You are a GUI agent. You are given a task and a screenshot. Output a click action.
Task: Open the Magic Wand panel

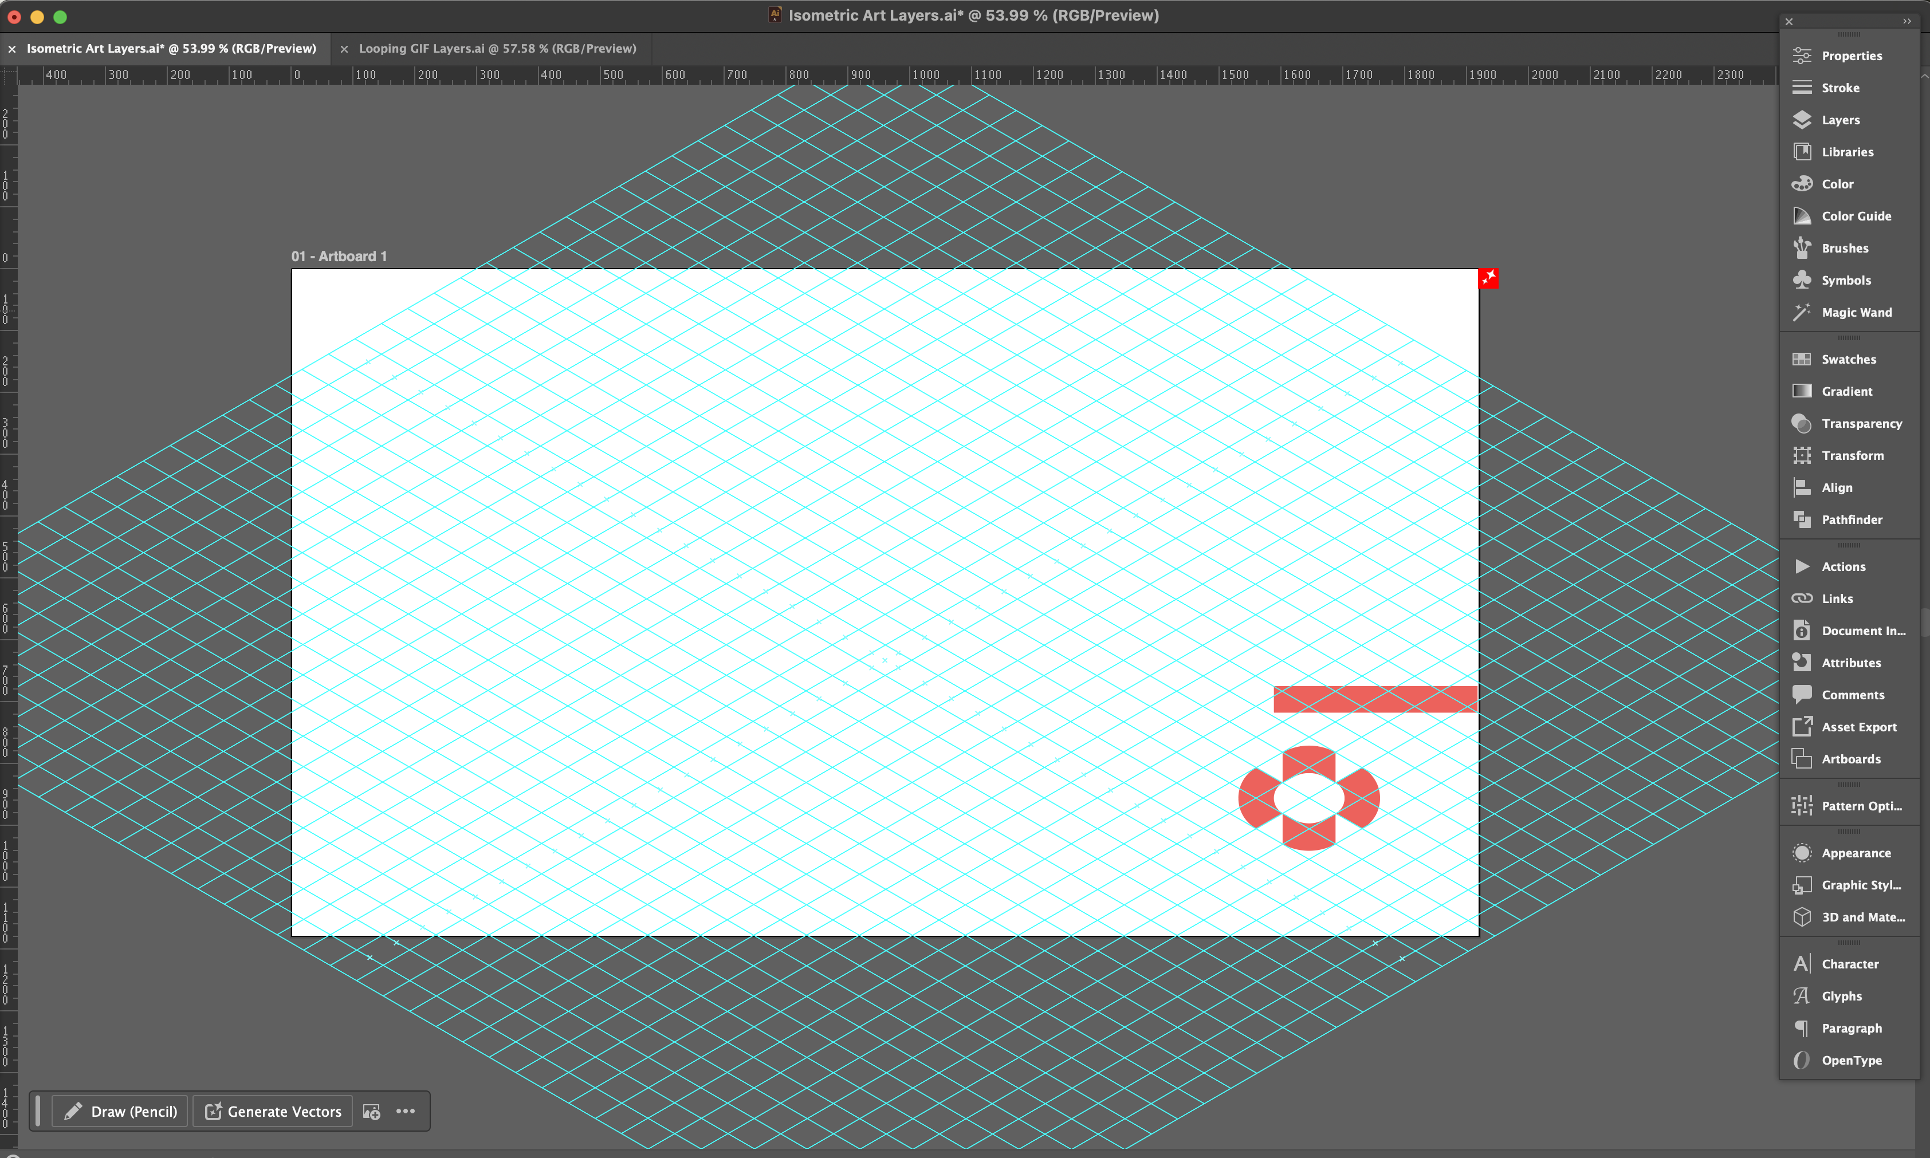pyautogui.click(x=1856, y=312)
